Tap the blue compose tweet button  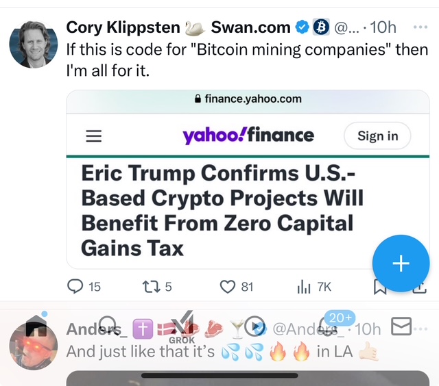pyautogui.click(x=401, y=263)
